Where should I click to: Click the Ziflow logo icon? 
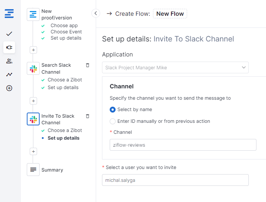[9, 14]
